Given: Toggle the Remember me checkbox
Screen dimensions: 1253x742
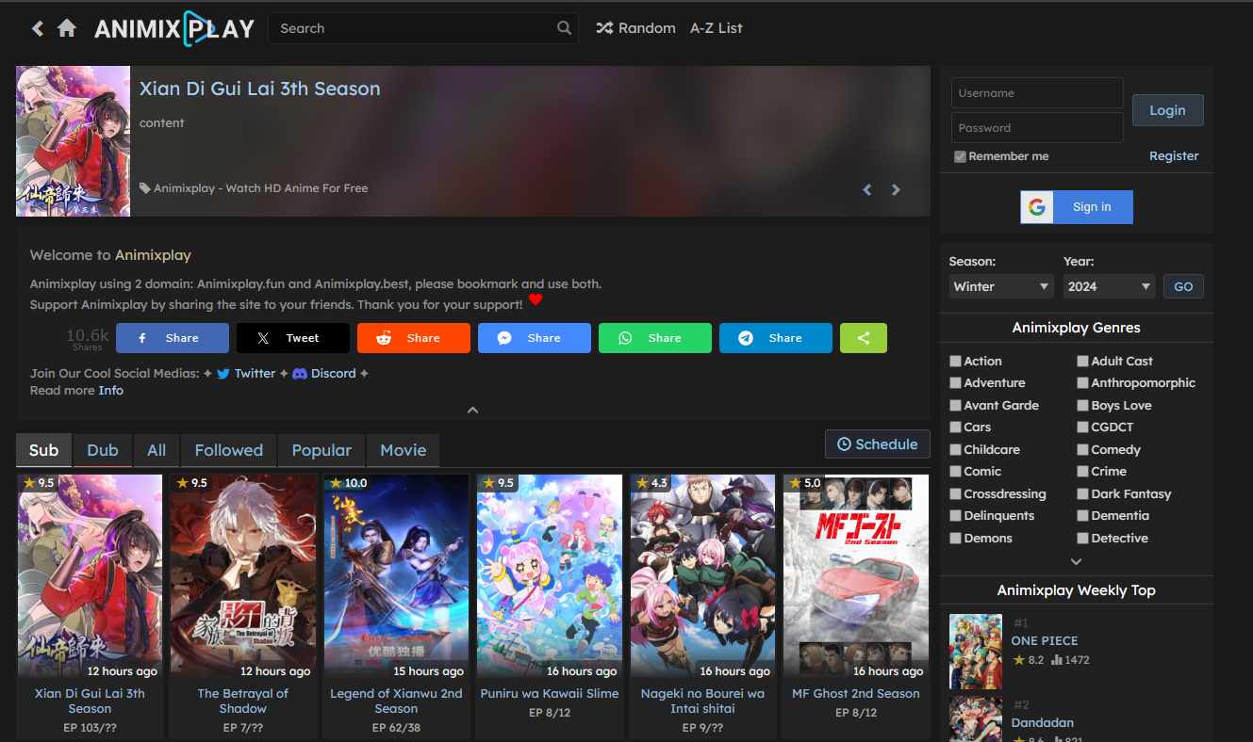Looking at the screenshot, I should [960, 156].
